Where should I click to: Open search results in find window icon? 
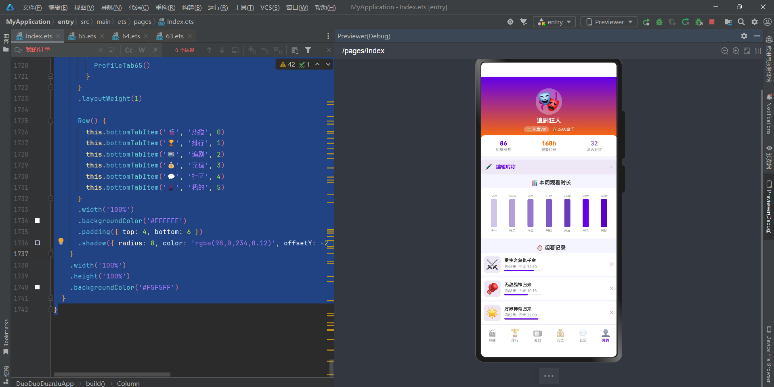(235, 50)
